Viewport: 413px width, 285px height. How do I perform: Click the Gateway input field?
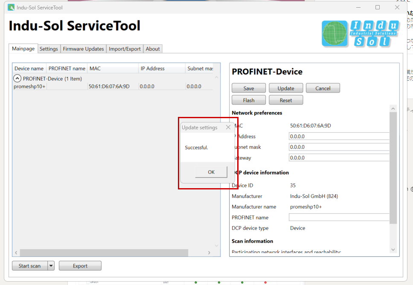[x=339, y=158]
